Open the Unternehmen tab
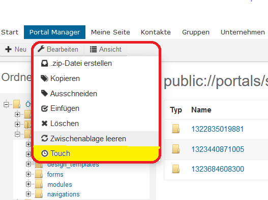Image resolution: width=268 pixels, height=200 pixels. [243, 32]
